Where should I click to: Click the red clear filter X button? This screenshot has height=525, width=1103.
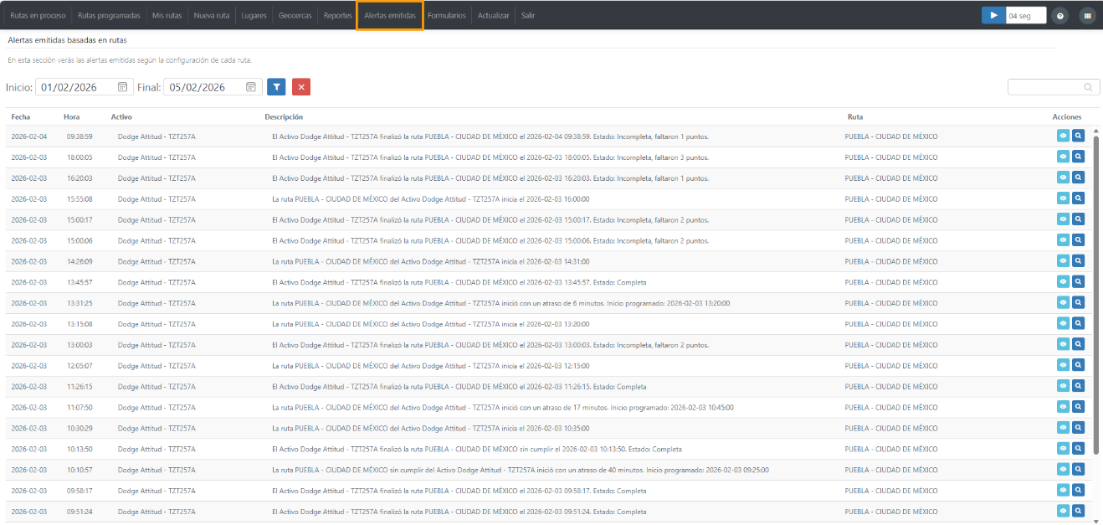coord(301,87)
